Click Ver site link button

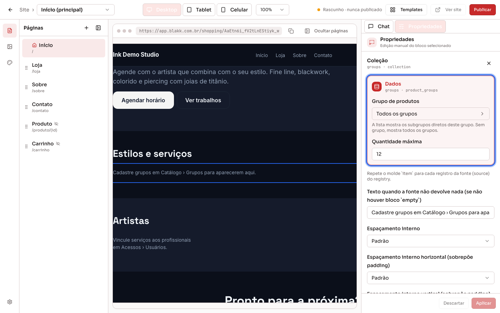pyautogui.click(x=449, y=10)
